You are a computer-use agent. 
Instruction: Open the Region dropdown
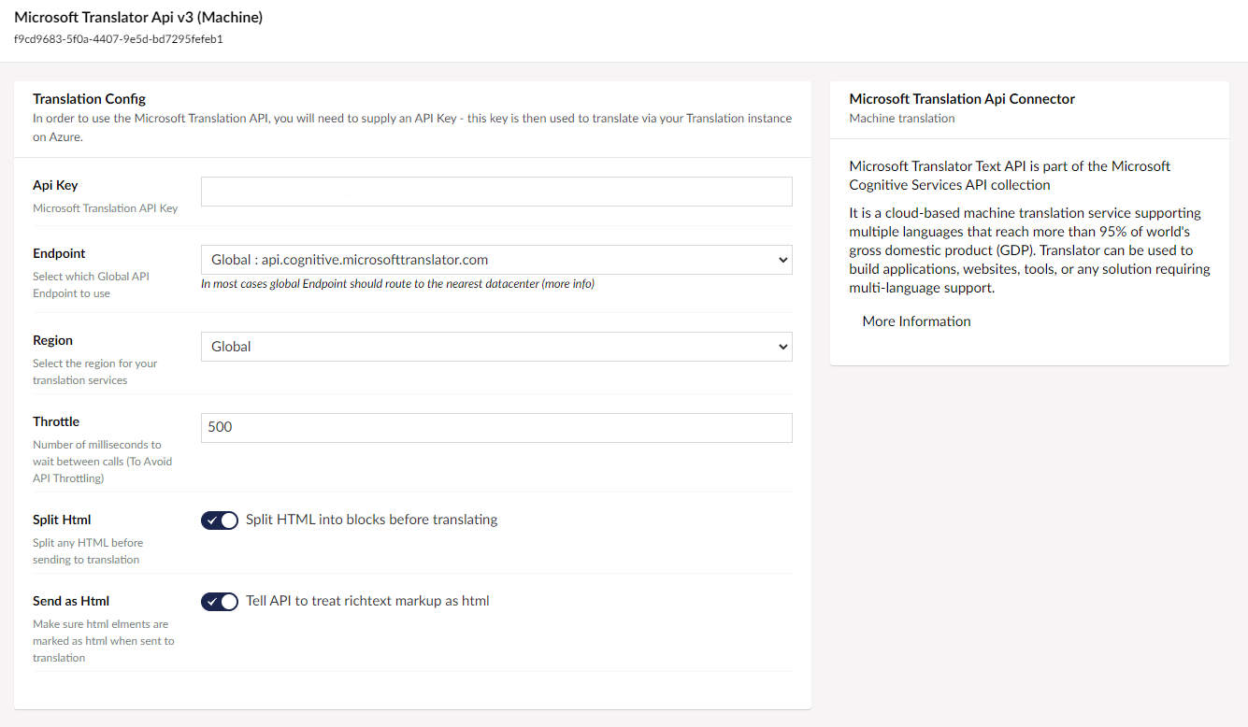pos(496,347)
